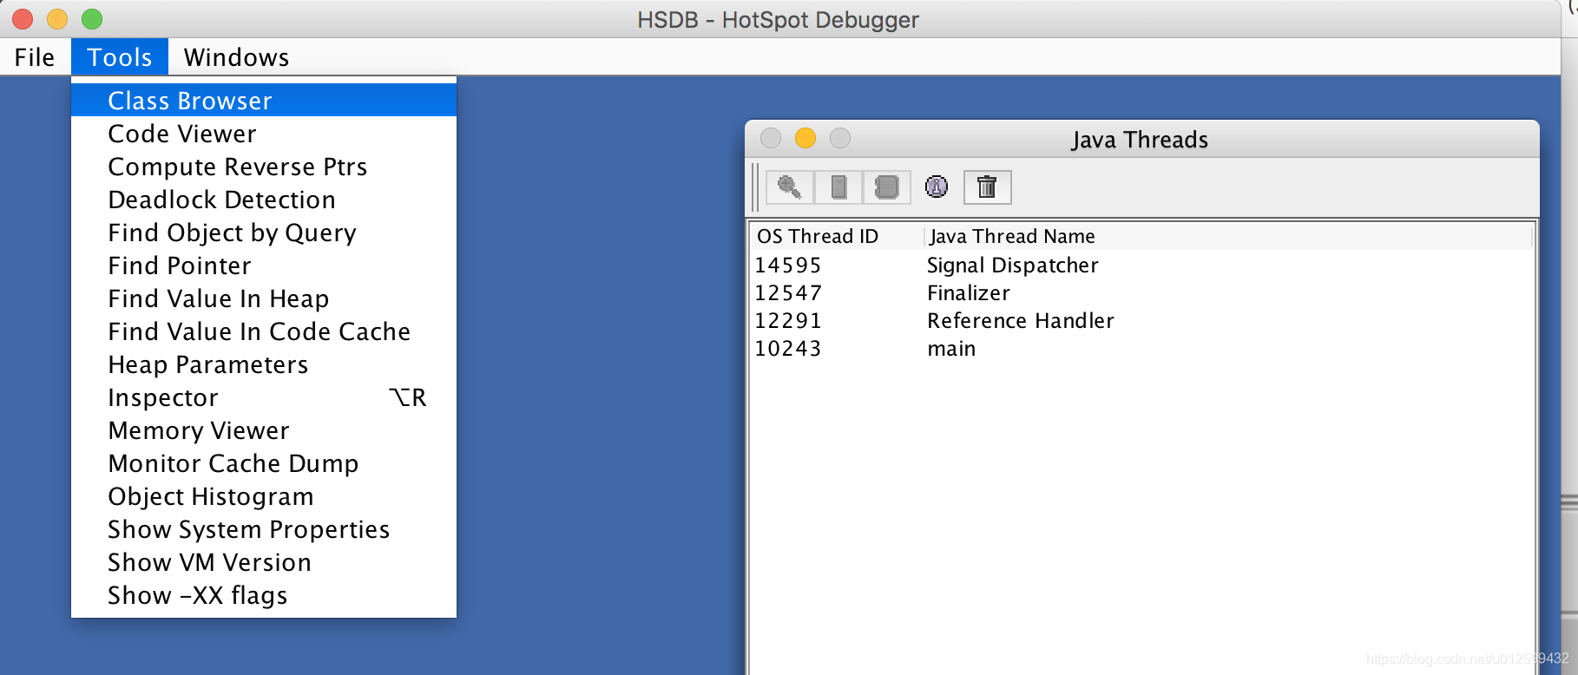Click the stack memory toolbar icon
The width and height of the screenshot is (1578, 675).
pos(838,187)
